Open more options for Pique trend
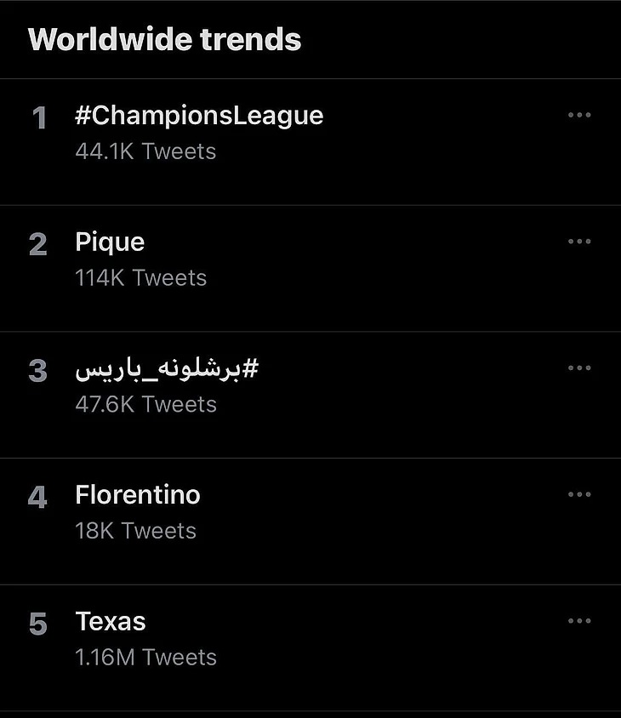 pos(578,242)
